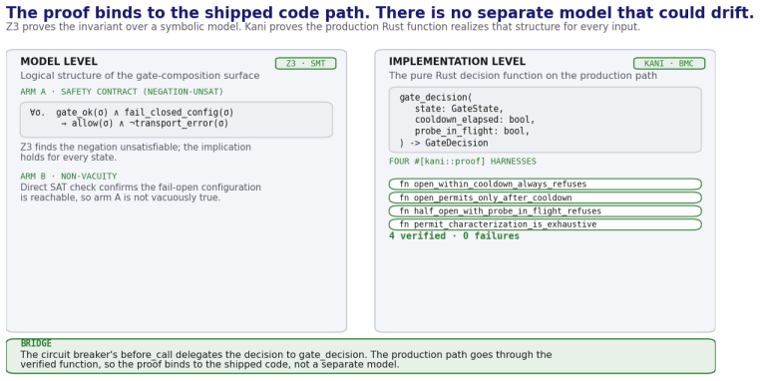Select fn open_within_cooldown_always_refuses harness

[x=545, y=185]
